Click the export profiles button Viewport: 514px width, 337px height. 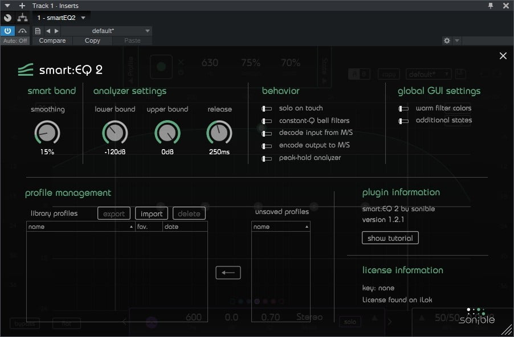(114, 213)
